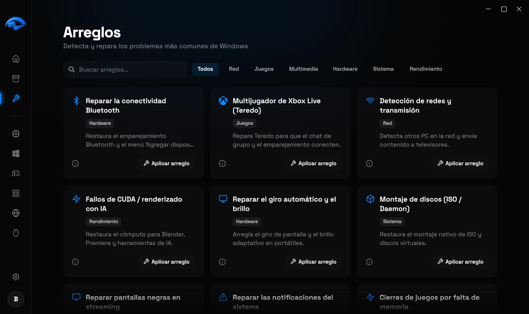
Task: Switch to the Red filter tab
Action: tap(234, 69)
